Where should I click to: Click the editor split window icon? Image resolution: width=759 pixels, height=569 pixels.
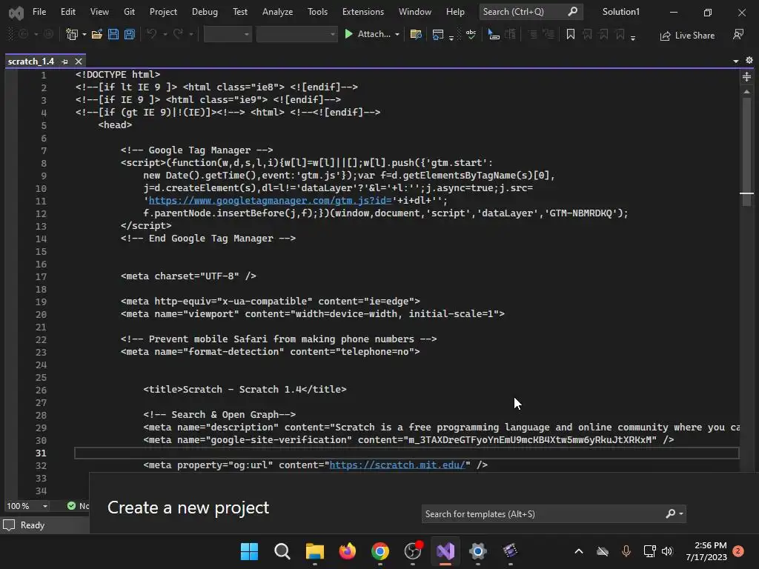(x=746, y=76)
